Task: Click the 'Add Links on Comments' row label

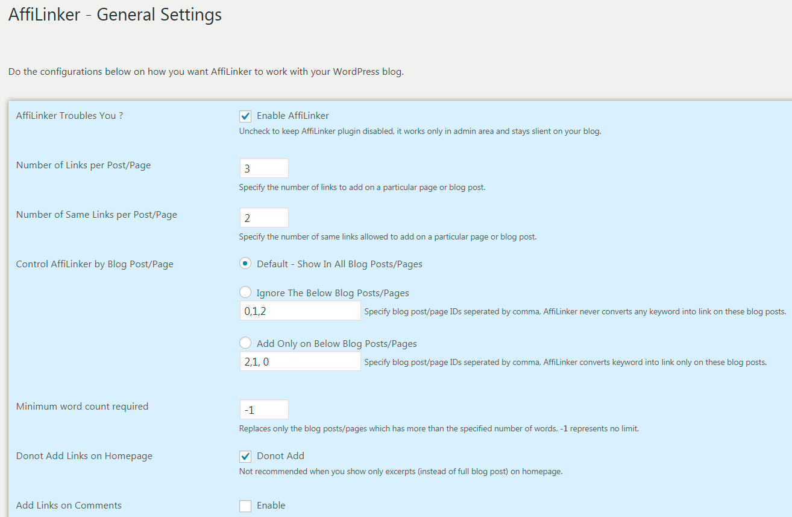Action: [x=69, y=506]
